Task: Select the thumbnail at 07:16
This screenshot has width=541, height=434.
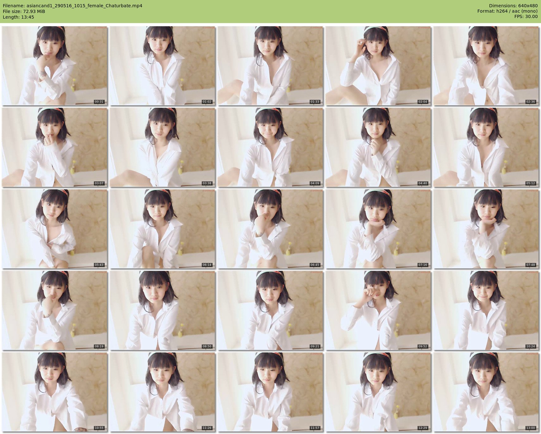Action: click(x=378, y=229)
